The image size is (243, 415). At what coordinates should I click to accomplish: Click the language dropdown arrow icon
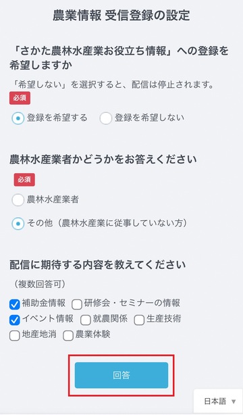(x=234, y=401)
